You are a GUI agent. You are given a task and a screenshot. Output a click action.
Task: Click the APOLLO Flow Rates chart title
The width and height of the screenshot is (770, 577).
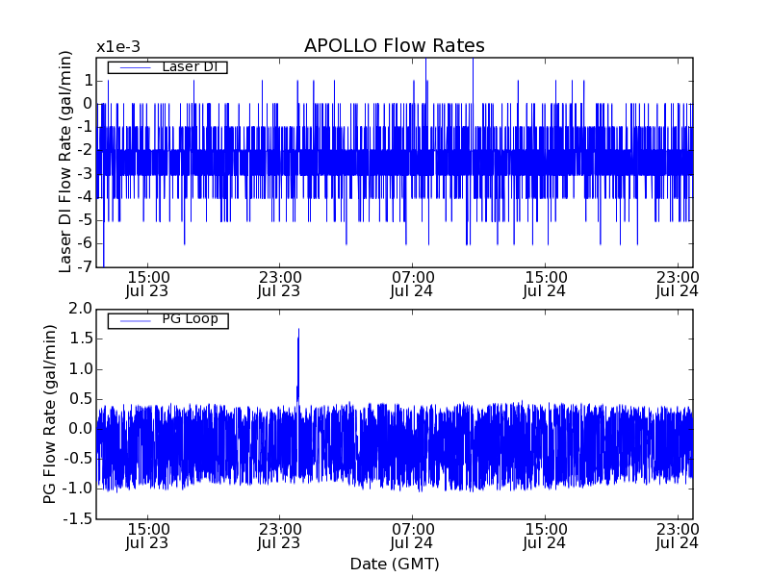click(395, 45)
